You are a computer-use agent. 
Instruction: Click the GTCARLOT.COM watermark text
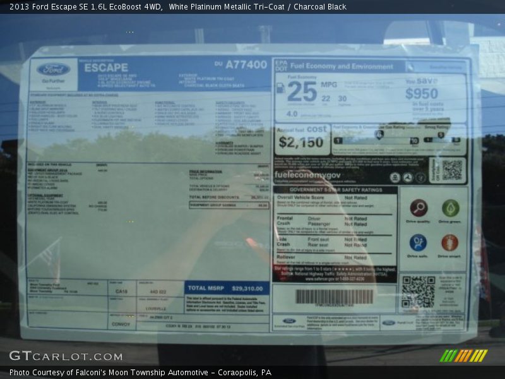pyautogui.click(x=66, y=356)
